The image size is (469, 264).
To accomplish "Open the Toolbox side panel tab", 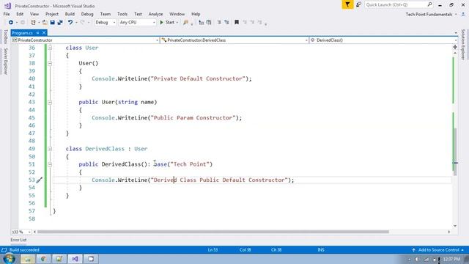I will coord(5,37).
